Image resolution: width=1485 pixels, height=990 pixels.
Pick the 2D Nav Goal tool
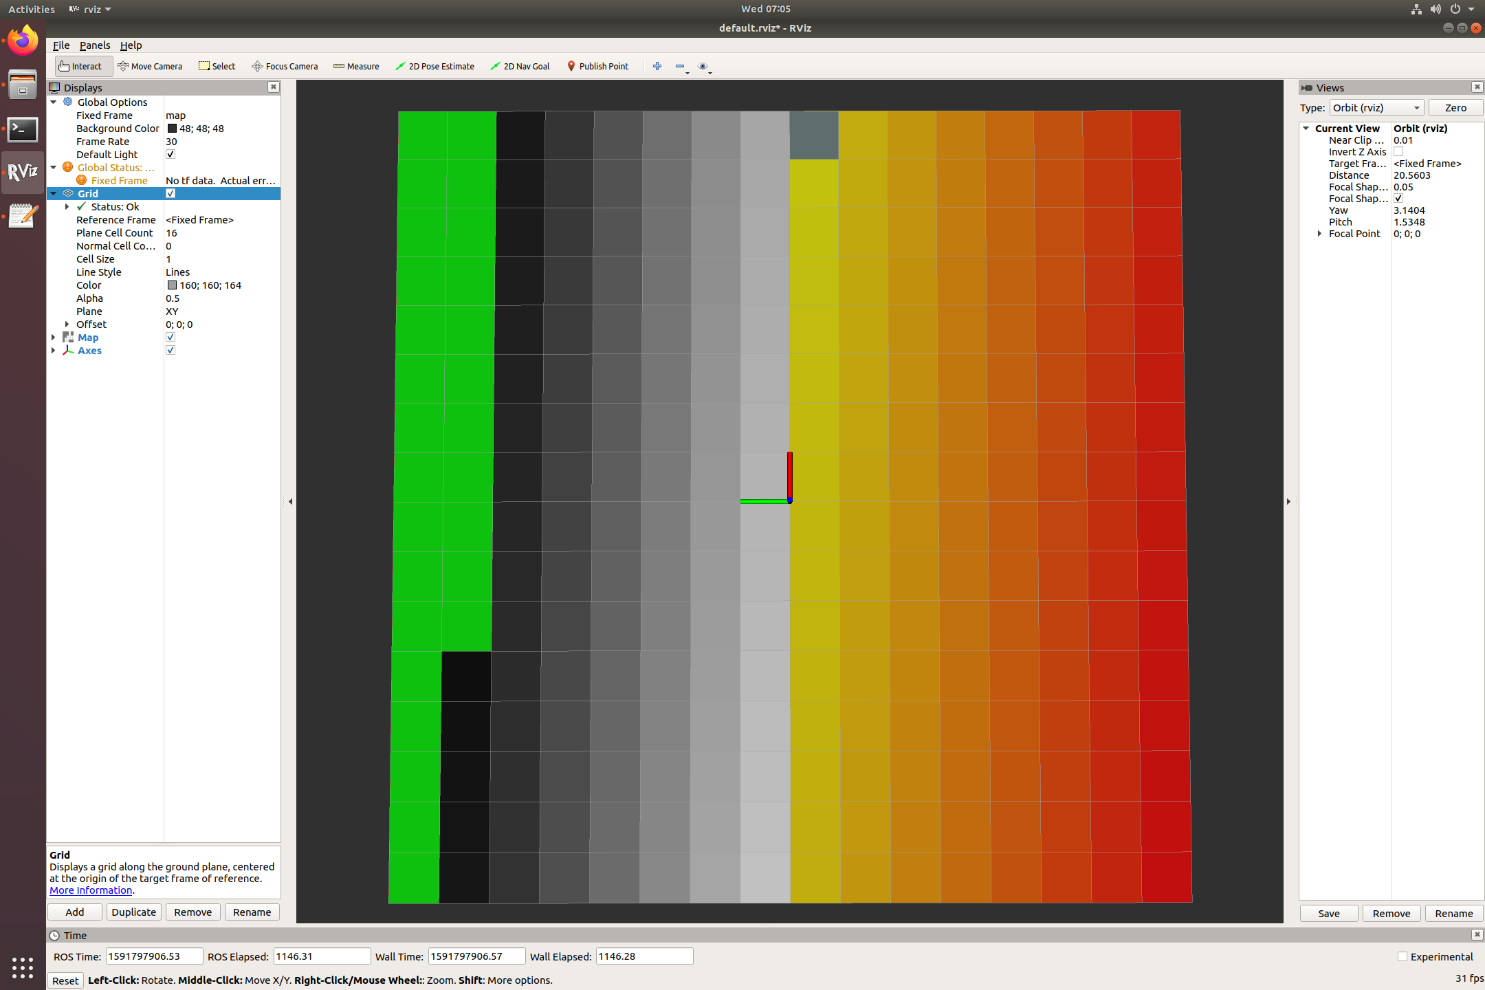click(x=520, y=66)
